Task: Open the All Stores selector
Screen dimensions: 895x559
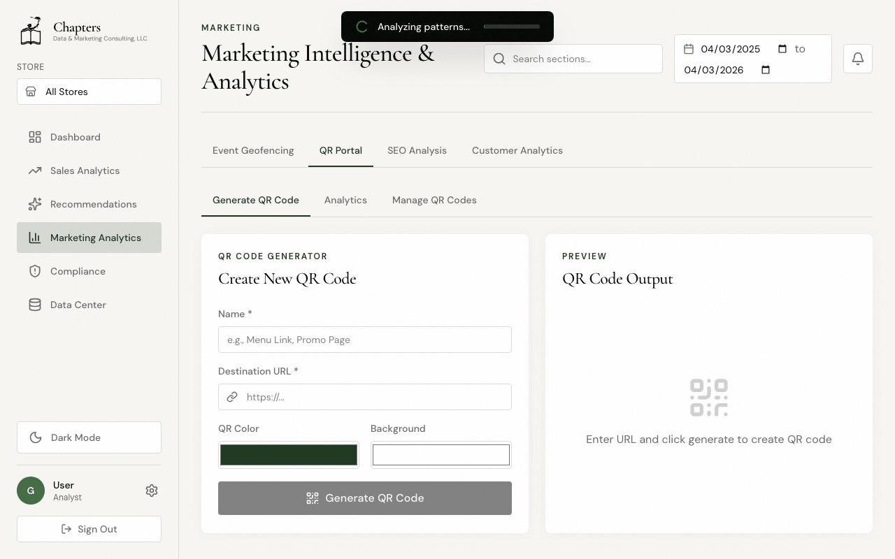Action: pyautogui.click(x=89, y=92)
